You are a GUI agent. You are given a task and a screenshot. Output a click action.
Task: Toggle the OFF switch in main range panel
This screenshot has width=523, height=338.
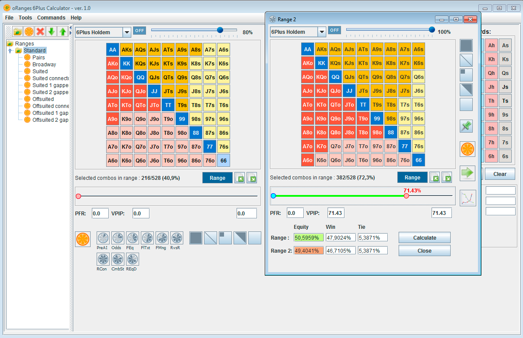click(140, 31)
